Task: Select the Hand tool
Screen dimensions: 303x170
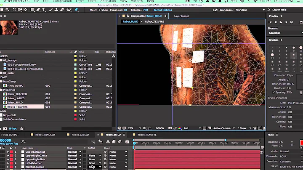Action: pyautogui.click(x=2, y=9)
